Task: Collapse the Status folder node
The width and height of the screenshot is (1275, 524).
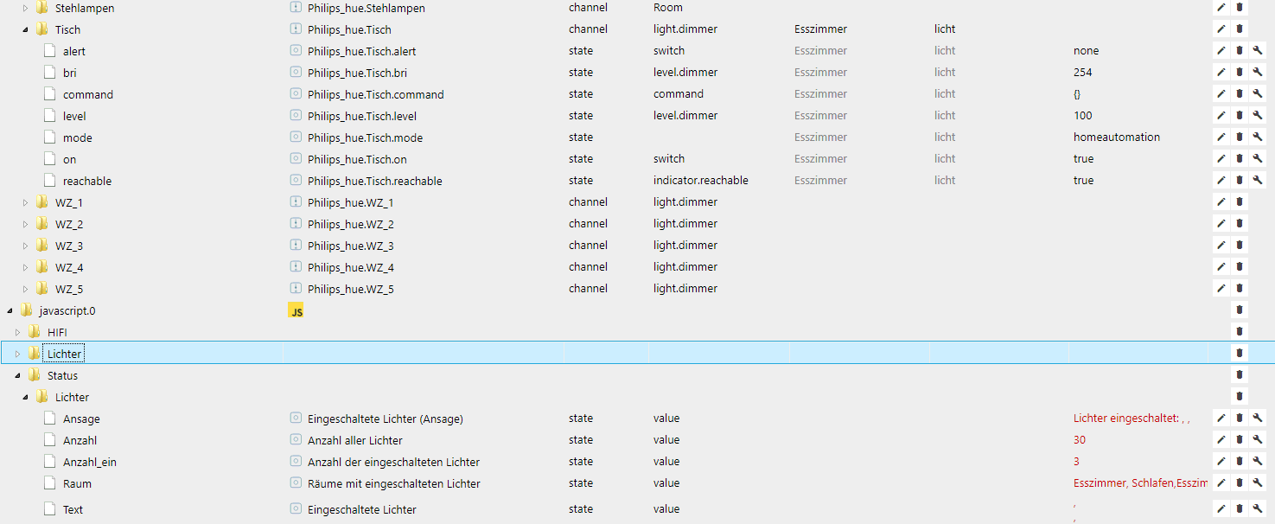Action: pyautogui.click(x=17, y=375)
